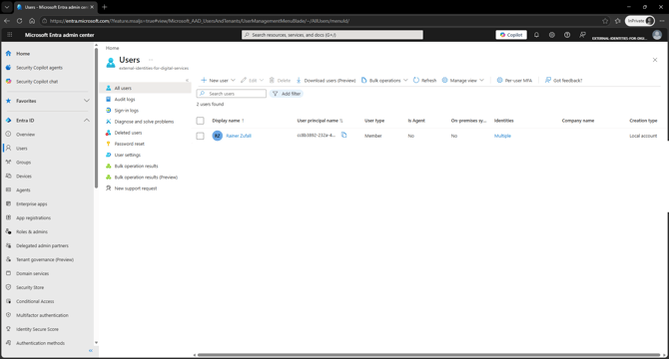The height and width of the screenshot is (359, 669).
Task: Click the Search users field
Action: (x=232, y=94)
